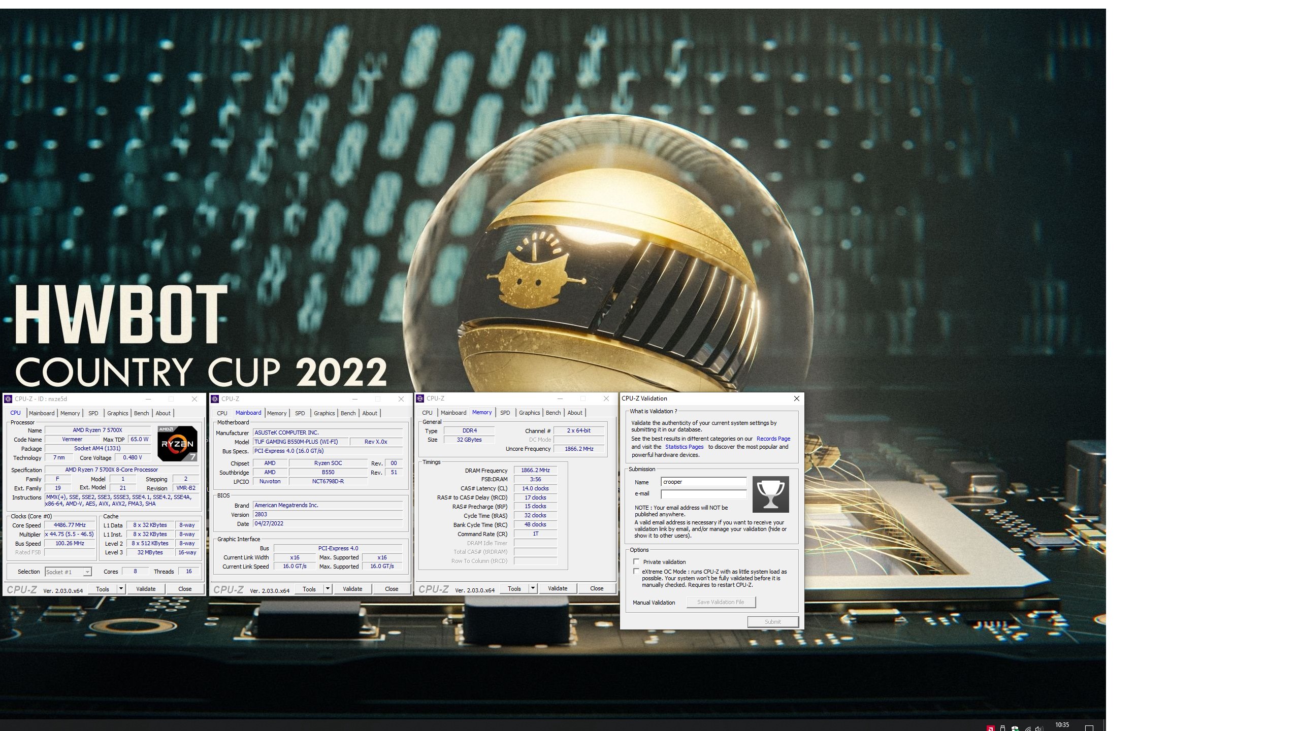Select CPU tab in the Memory window
The height and width of the screenshot is (731, 1300).
[x=427, y=413]
